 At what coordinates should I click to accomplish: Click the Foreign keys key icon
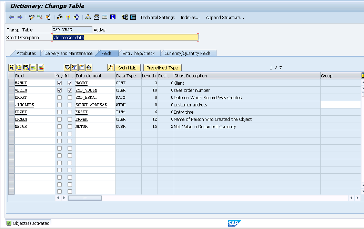[111, 68]
